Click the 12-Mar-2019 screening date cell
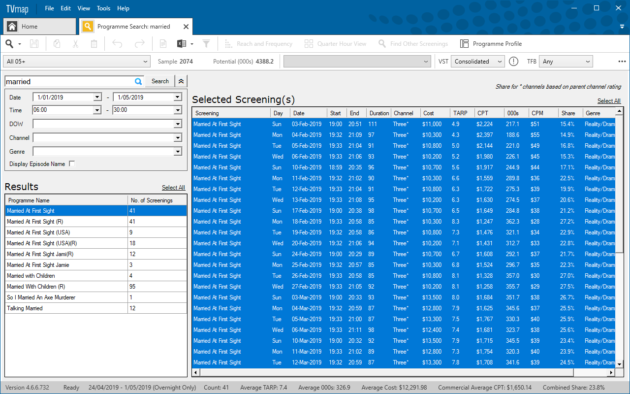630x394 pixels. 307,362
